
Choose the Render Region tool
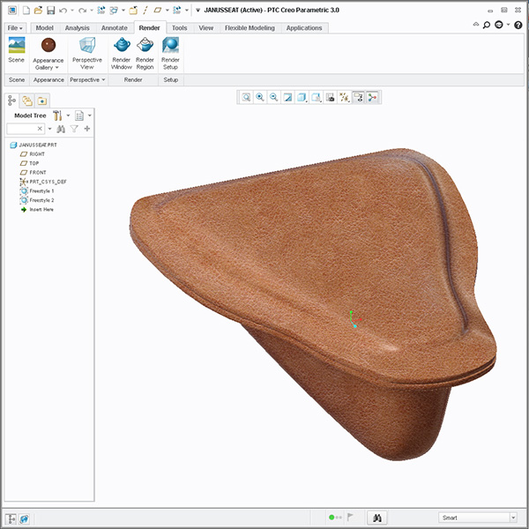coord(145,53)
